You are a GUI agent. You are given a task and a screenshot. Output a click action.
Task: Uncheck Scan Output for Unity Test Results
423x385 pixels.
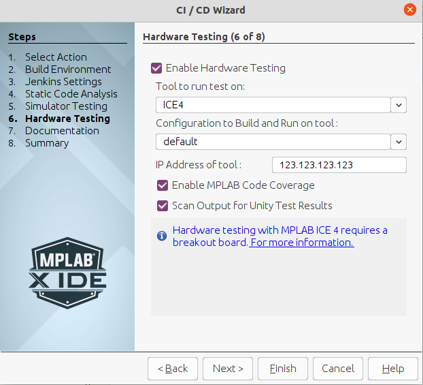pyautogui.click(x=163, y=206)
